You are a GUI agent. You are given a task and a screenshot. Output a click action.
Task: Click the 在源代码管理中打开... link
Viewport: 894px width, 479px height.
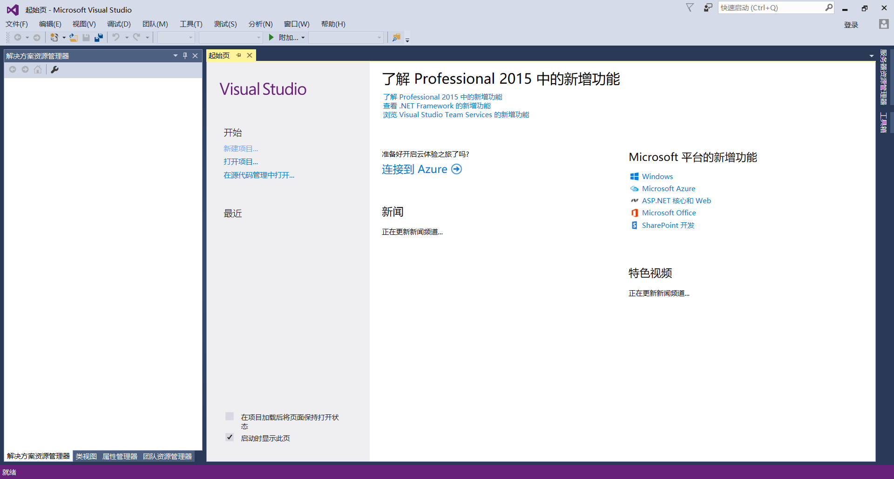(259, 175)
